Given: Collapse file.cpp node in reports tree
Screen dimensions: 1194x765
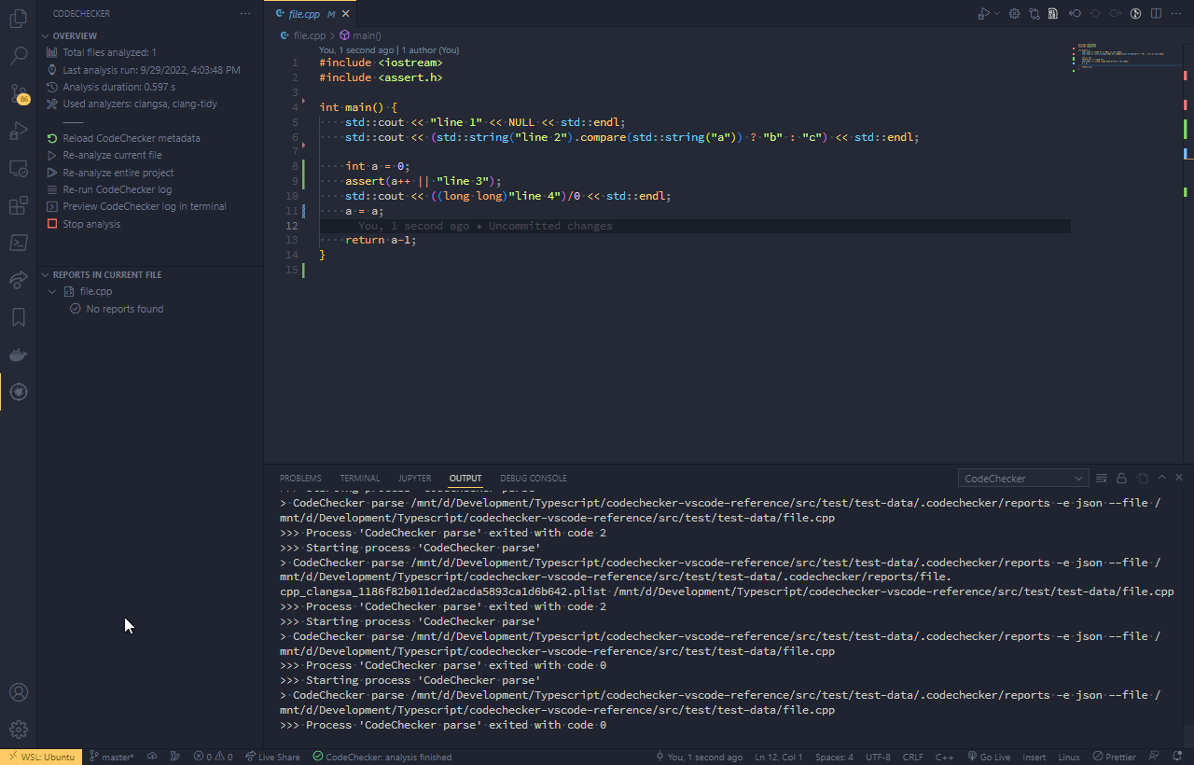Looking at the screenshot, I should coord(53,292).
